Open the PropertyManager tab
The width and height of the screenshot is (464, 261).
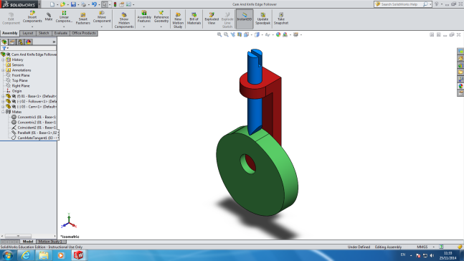pos(12,42)
